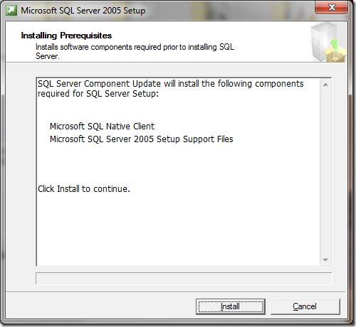Select 'Microsoft SQL Native Client' text
Image resolution: width=356 pixels, height=327 pixels.
click(x=102, y=127)
